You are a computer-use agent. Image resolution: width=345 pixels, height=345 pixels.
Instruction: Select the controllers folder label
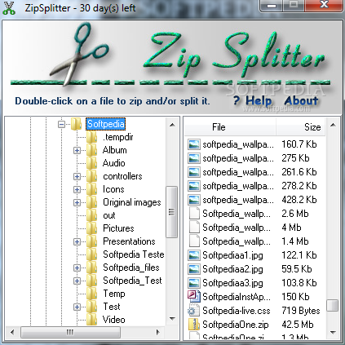click(x=122, y=176)
